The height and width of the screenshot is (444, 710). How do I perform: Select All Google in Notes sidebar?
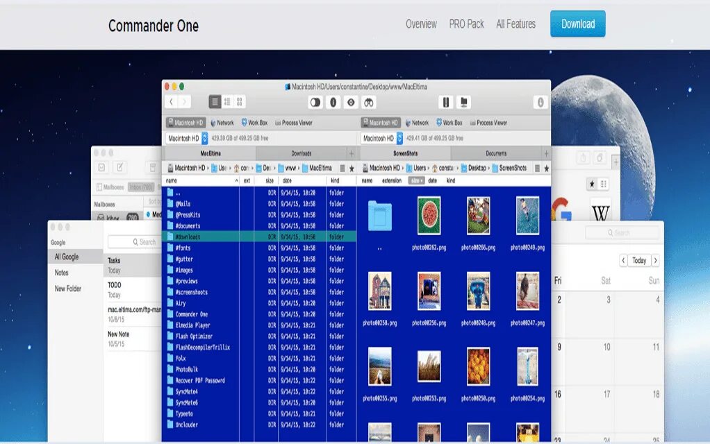[x=76, y=257]
